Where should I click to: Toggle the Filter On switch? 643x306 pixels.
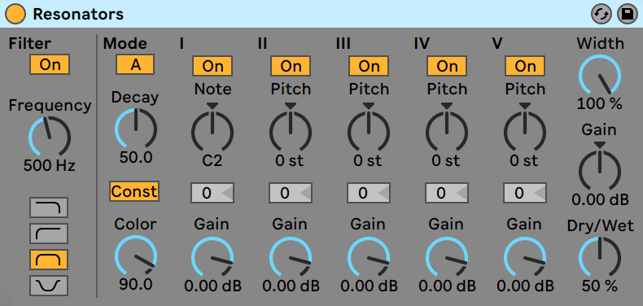(x=50, y=65)
